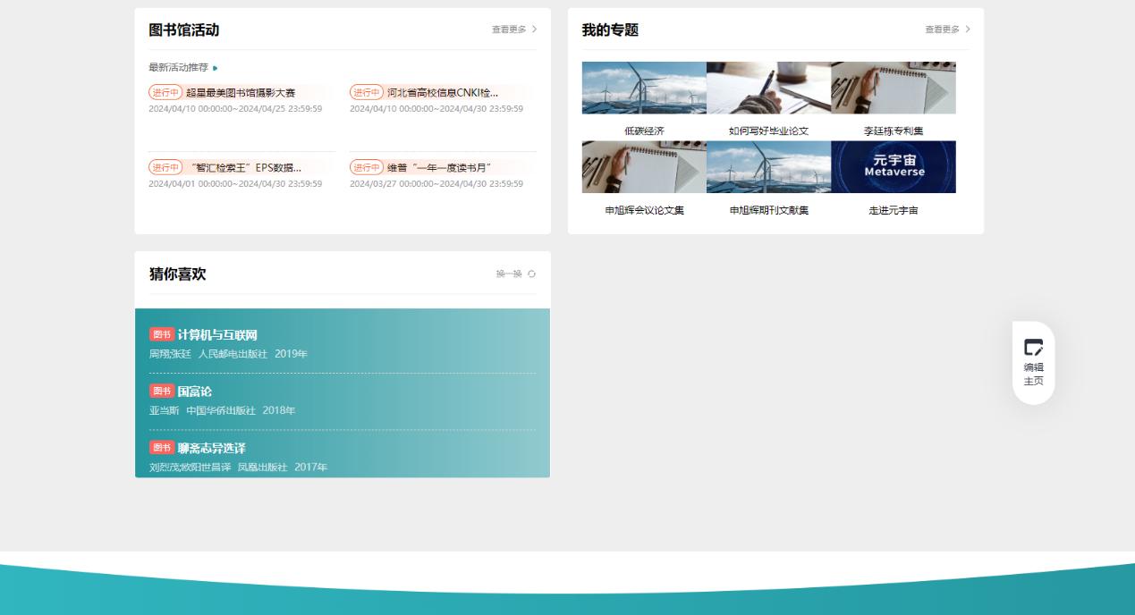Click the 图书 tag before 聊斋志异选译
Screen dimensions: 1135x615
click(x=161, y=447)
